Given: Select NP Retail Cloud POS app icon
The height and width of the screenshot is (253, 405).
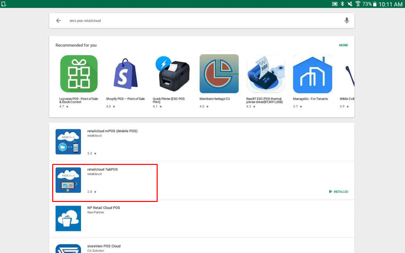Looking at the screenshot, I should (68, 218).
